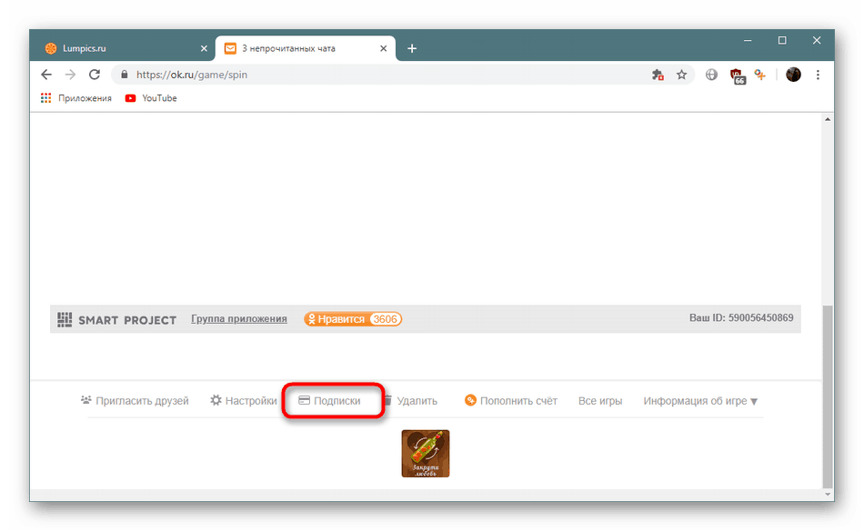Click the coin icon beside Пополнить счёт
The width and height of the screenshot is (864, 531).
[x=471, y=399]
